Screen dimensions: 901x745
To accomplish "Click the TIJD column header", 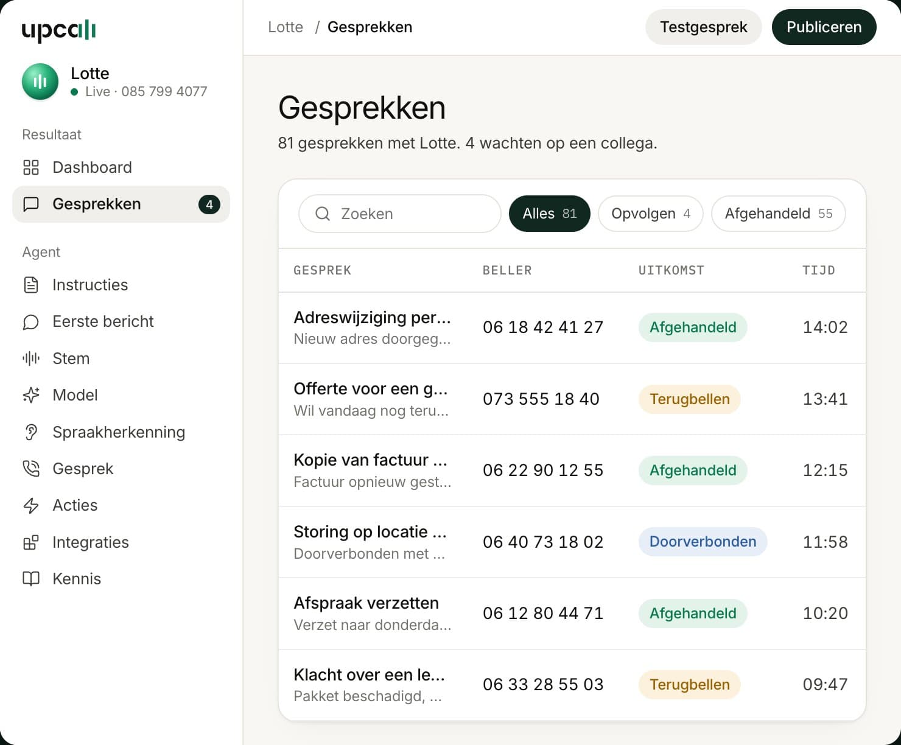I will point(819,270).
